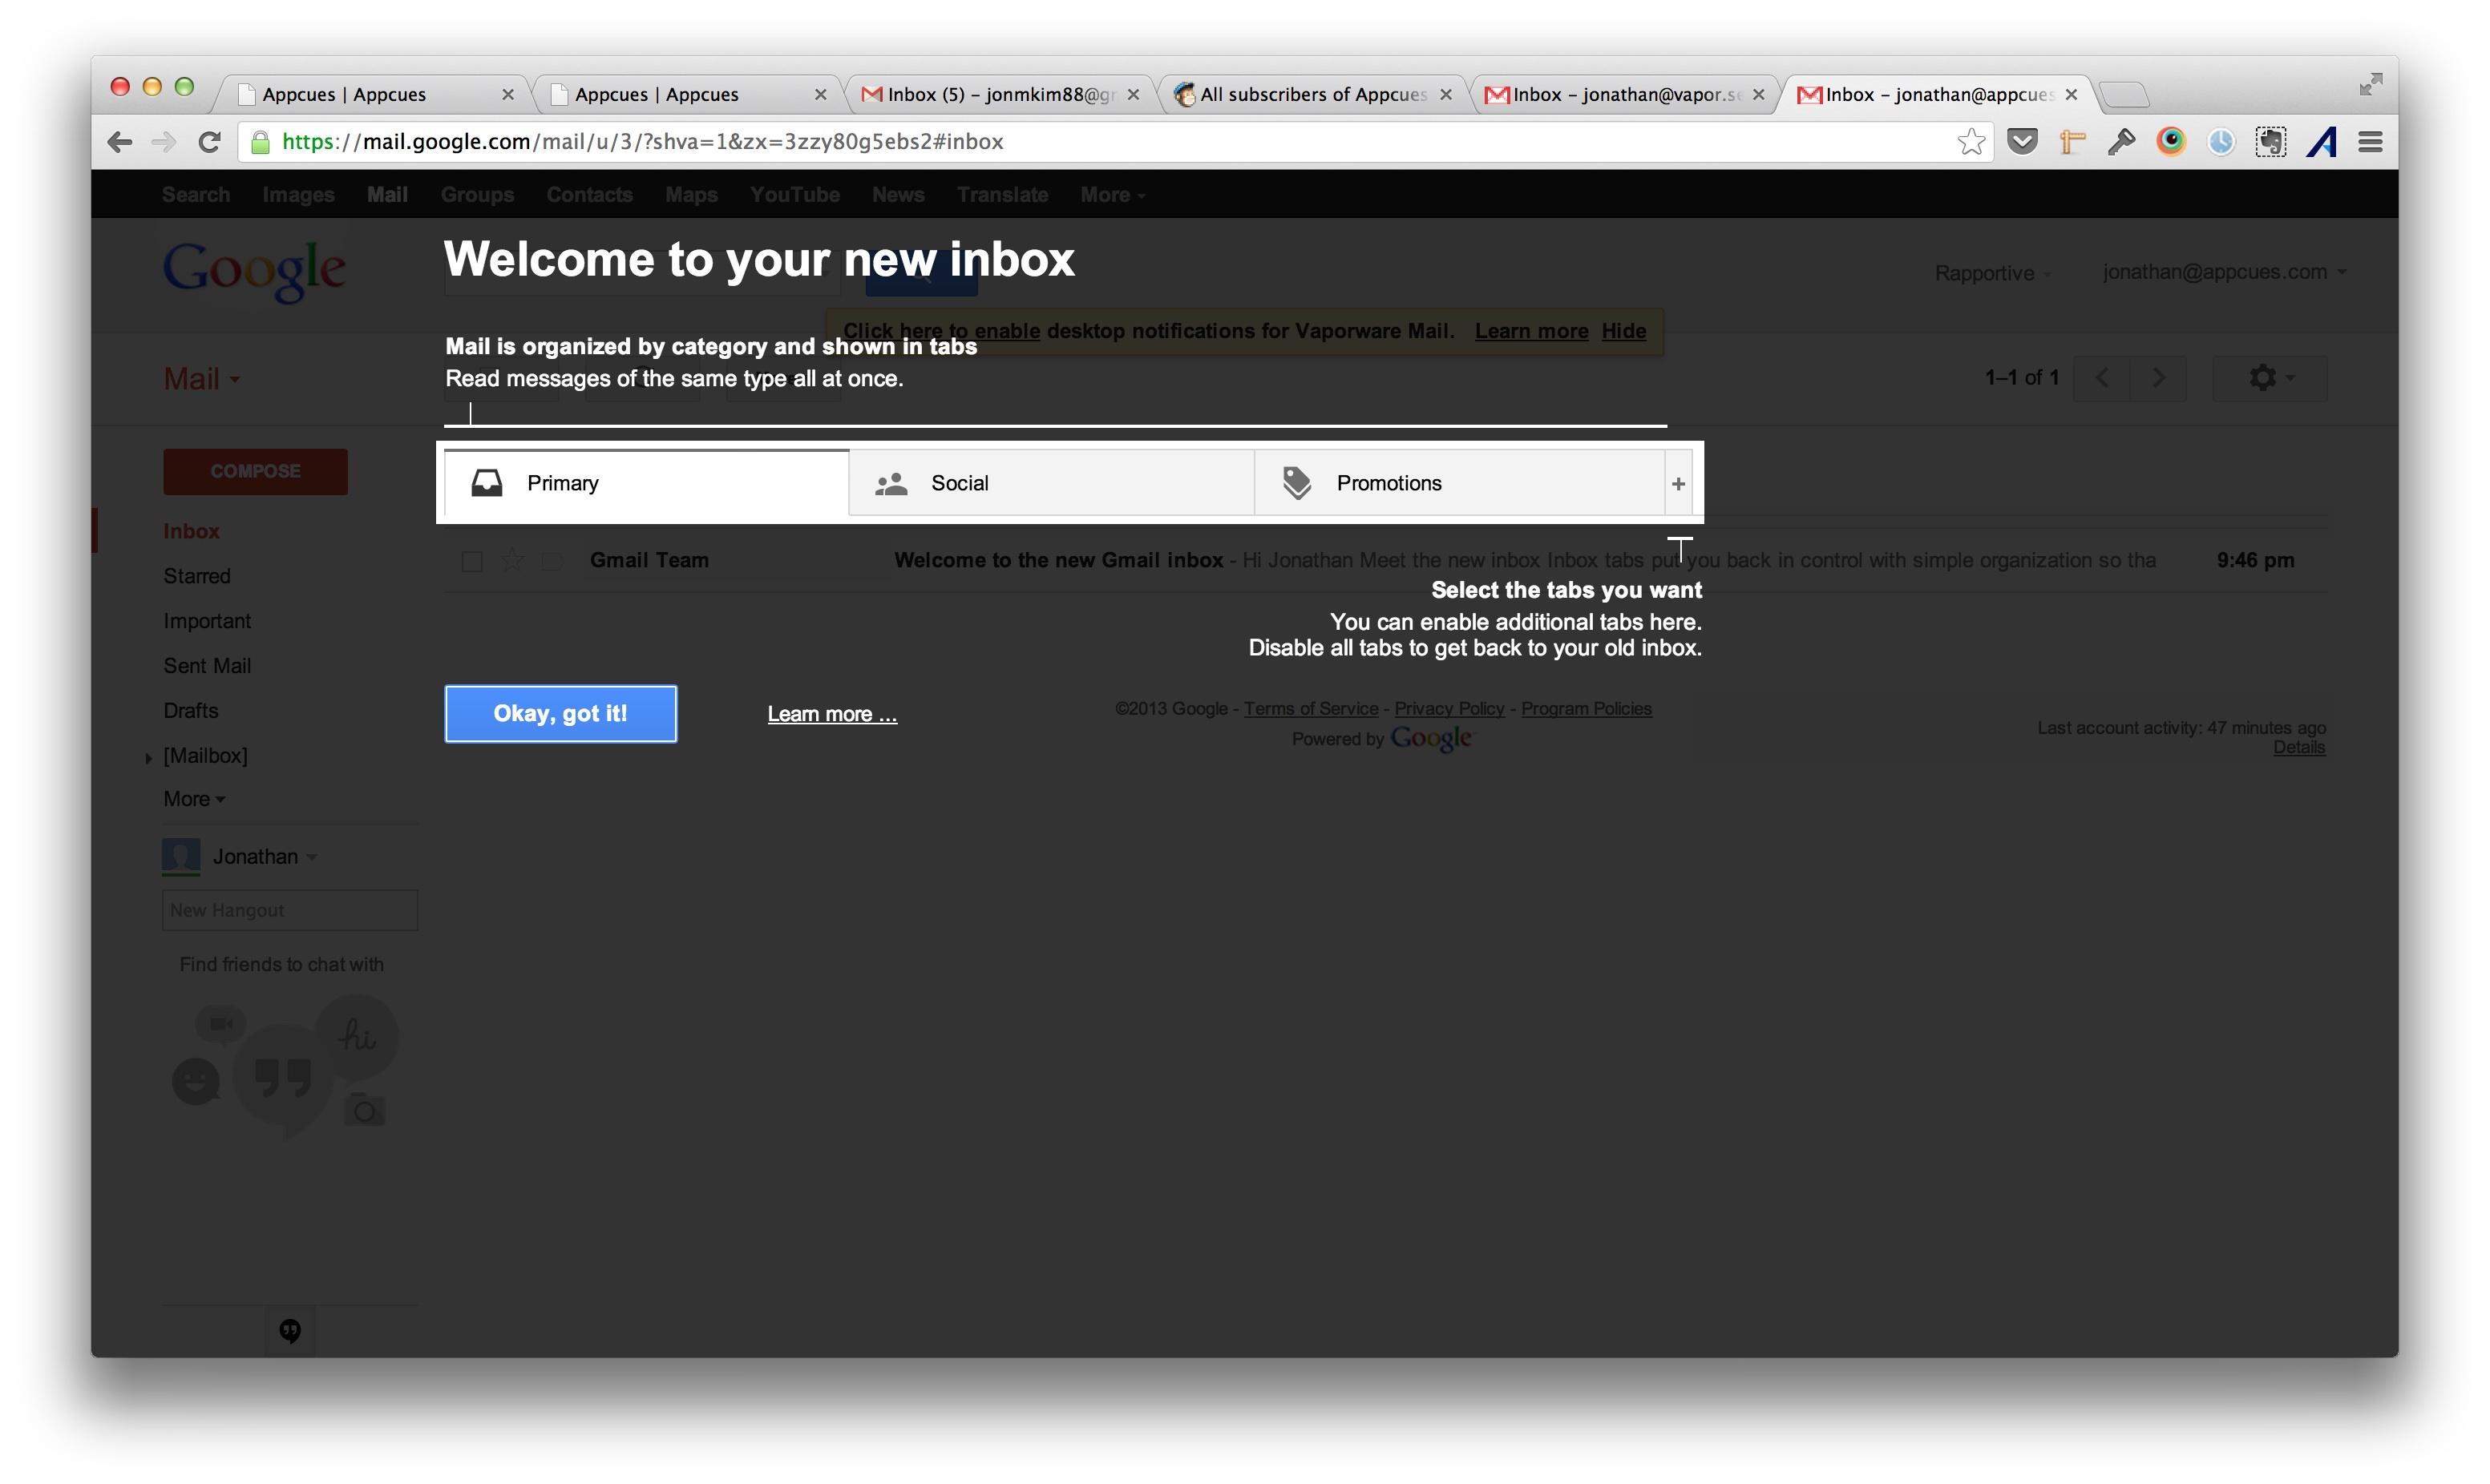This screenshot has height=1484, width=2490.
Task: Open the Terms of Service link
Action: click(x=1311, y=708)
